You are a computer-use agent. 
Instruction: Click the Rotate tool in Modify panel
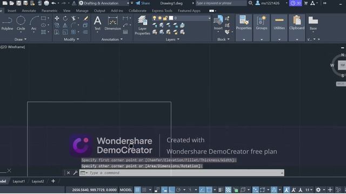[65, 18]
